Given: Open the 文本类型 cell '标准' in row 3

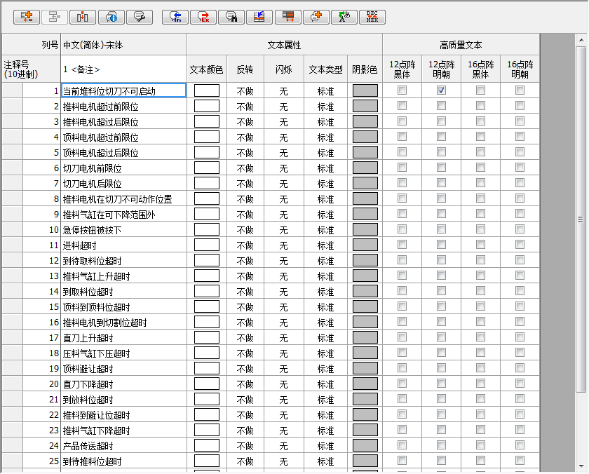Looking at the screenshot, I should [x=325, y=122].
